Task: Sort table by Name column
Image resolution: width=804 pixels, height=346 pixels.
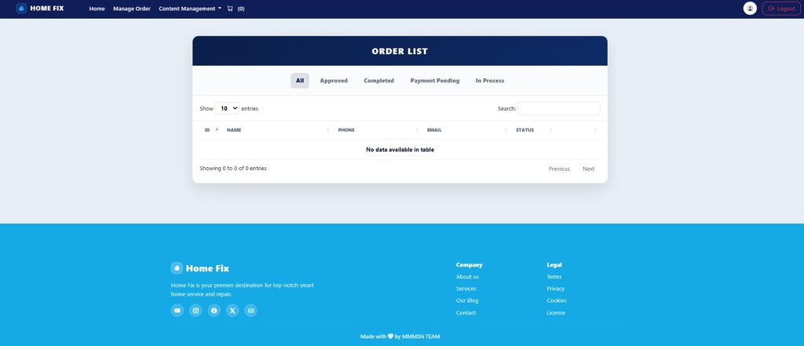Action: (277, 130)
